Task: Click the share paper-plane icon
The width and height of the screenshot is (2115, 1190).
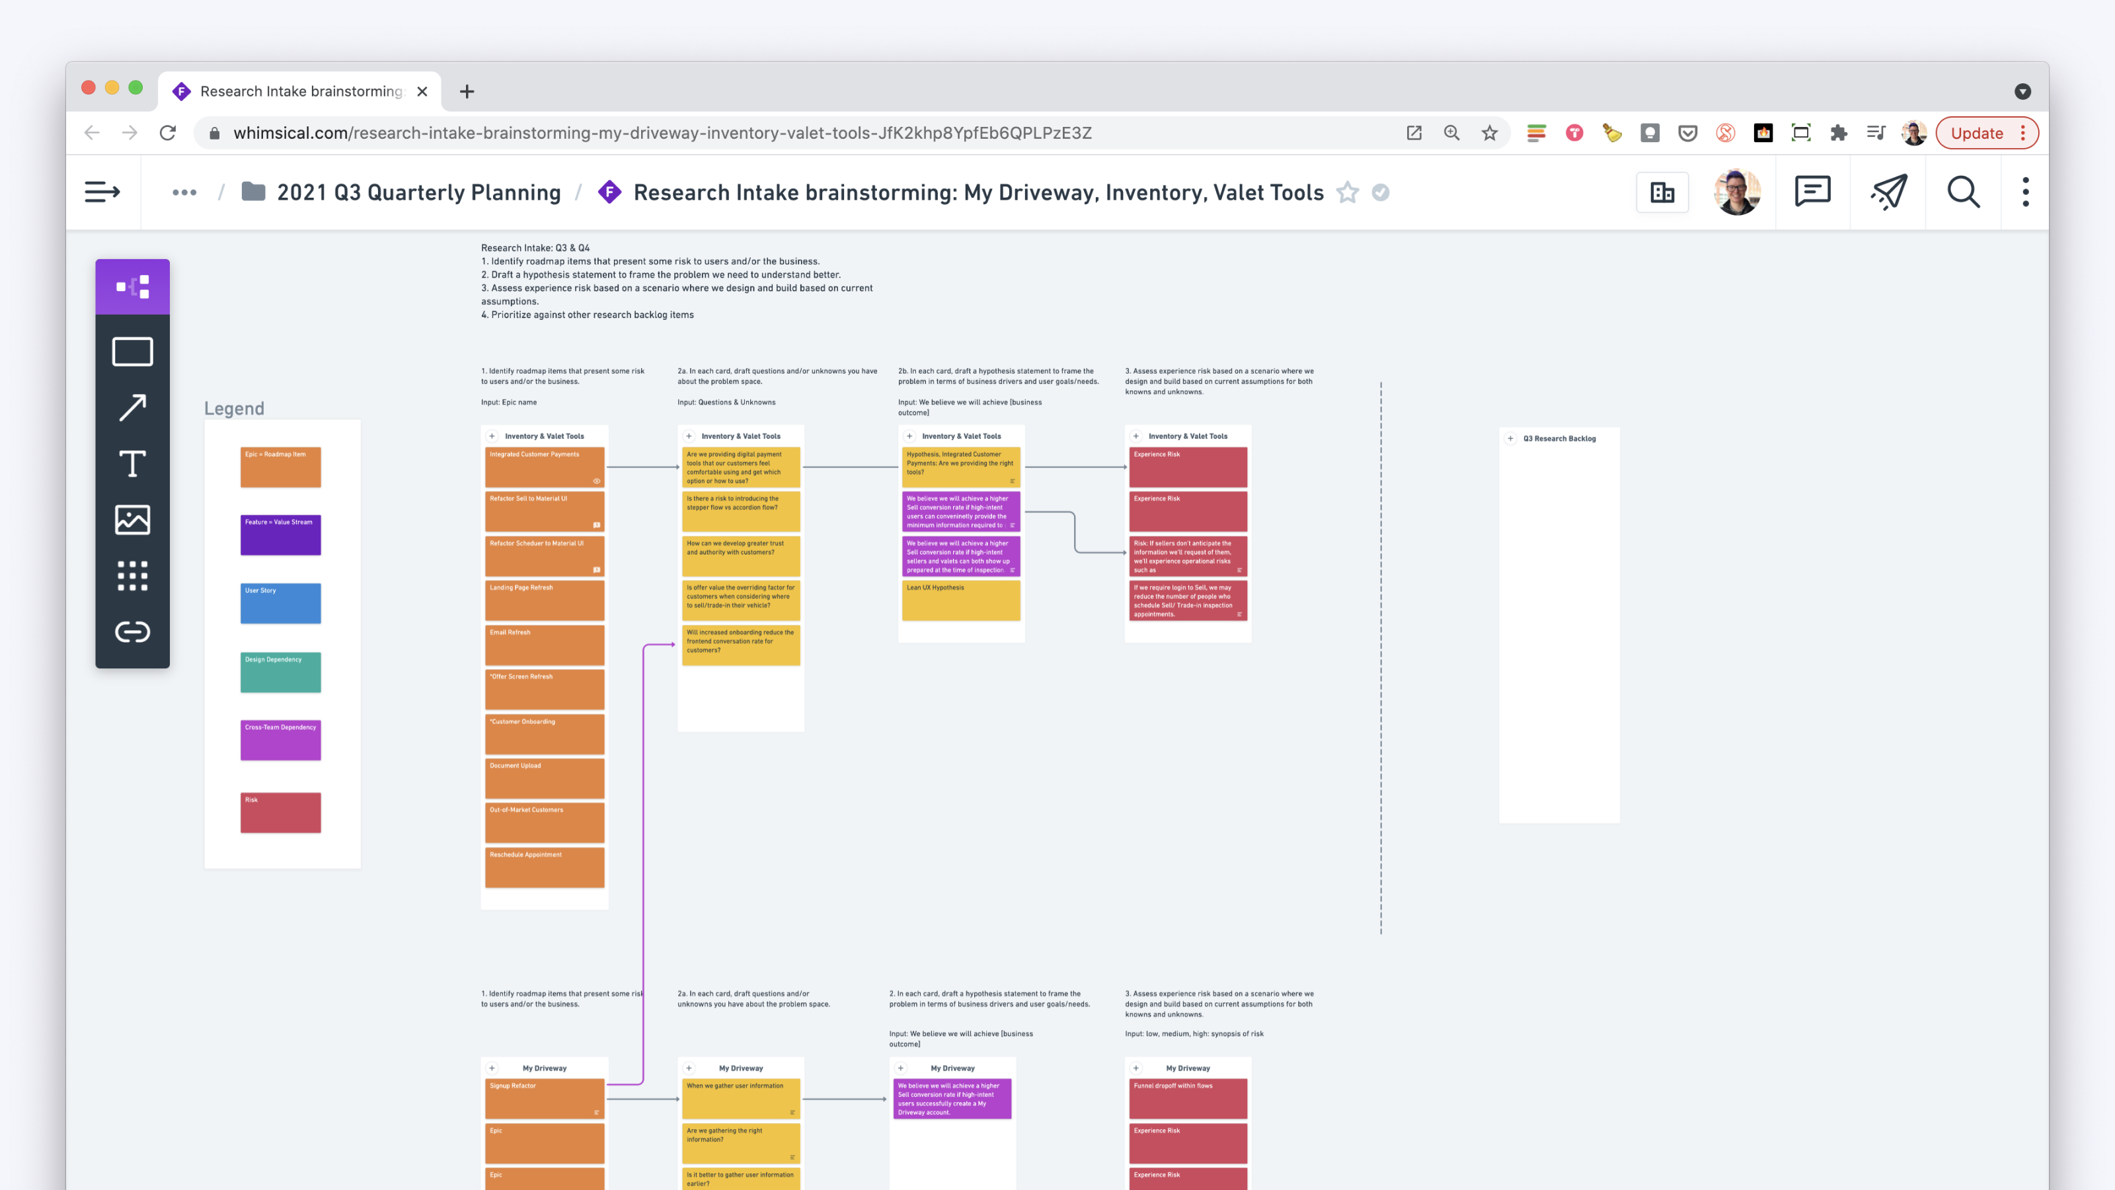Action: (1888, 192)
